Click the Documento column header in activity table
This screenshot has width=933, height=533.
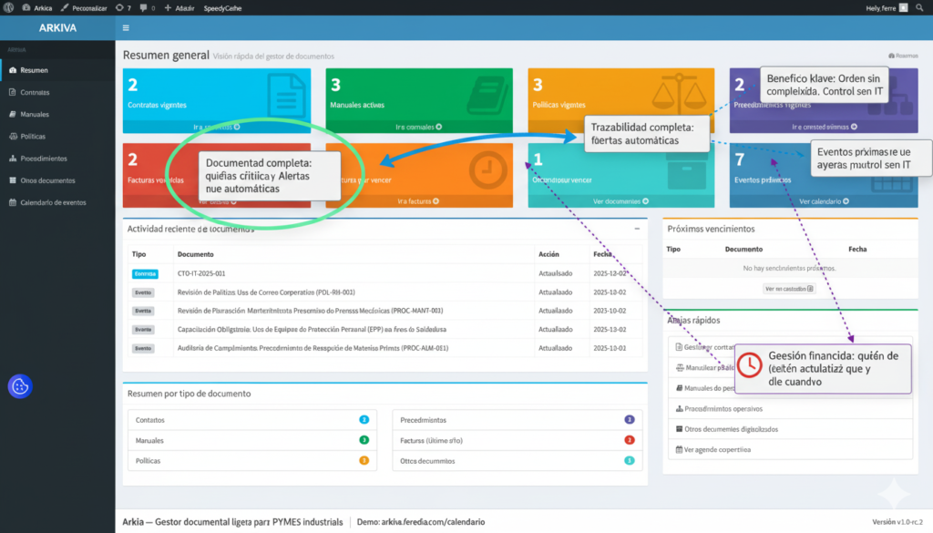[x=195, y=254]
